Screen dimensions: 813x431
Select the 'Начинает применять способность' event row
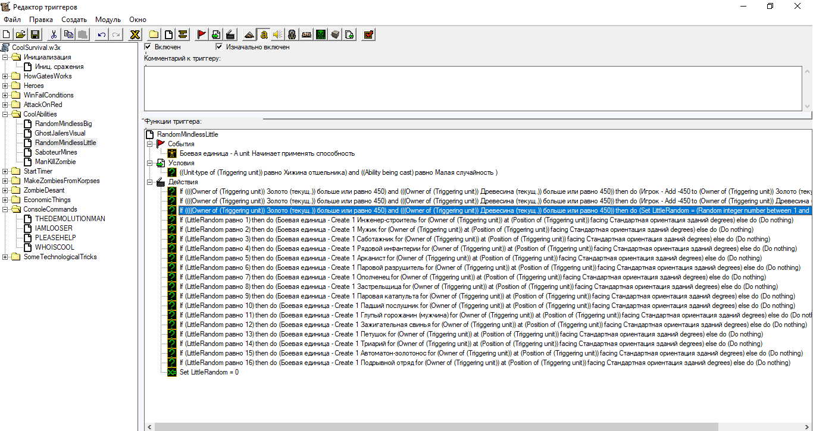tap(267, 153)
